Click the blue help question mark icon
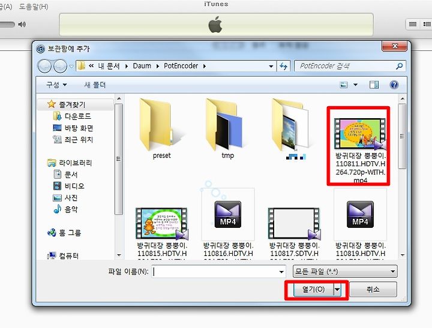The width and height of the screenshot is (432, 328). (394, 85)
